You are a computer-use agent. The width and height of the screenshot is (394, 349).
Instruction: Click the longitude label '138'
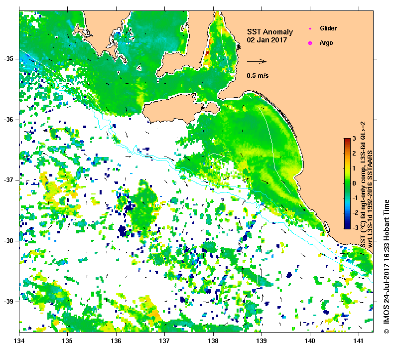[213, 341]
